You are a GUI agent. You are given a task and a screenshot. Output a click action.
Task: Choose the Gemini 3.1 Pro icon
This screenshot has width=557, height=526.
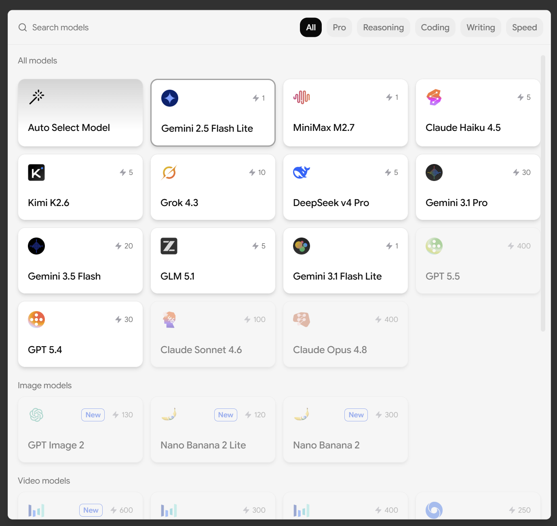434,173
